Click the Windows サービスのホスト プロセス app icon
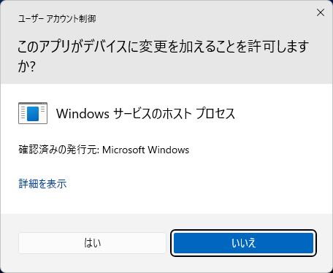Viewport: 333px width, 273px height. 33,113
